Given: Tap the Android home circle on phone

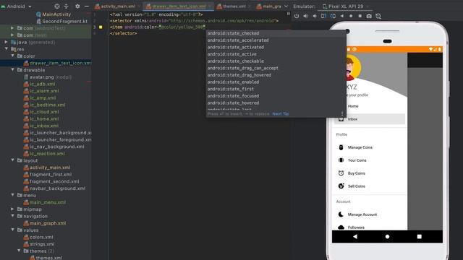Looking at the screenshot, I should 387,236.
